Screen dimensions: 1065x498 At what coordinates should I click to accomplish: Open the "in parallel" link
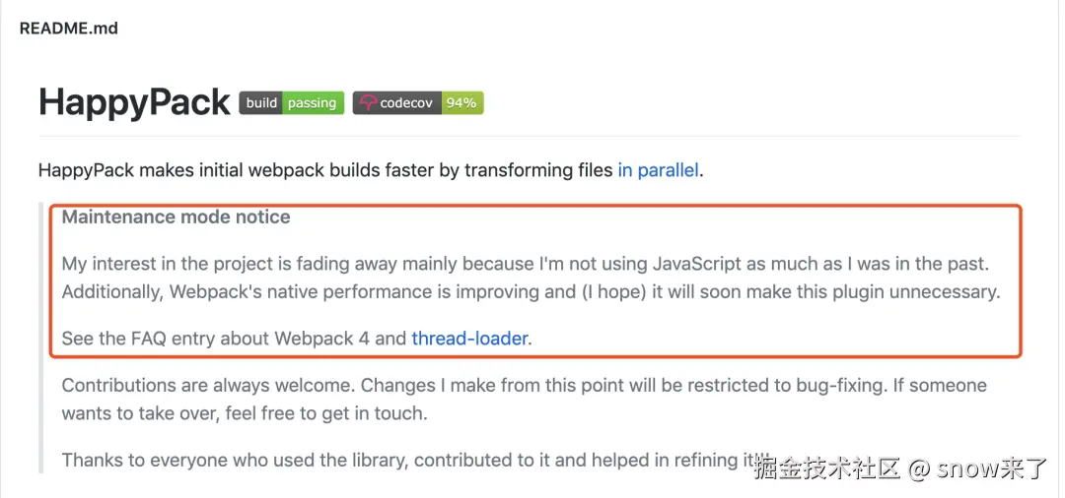coord(658,170)
